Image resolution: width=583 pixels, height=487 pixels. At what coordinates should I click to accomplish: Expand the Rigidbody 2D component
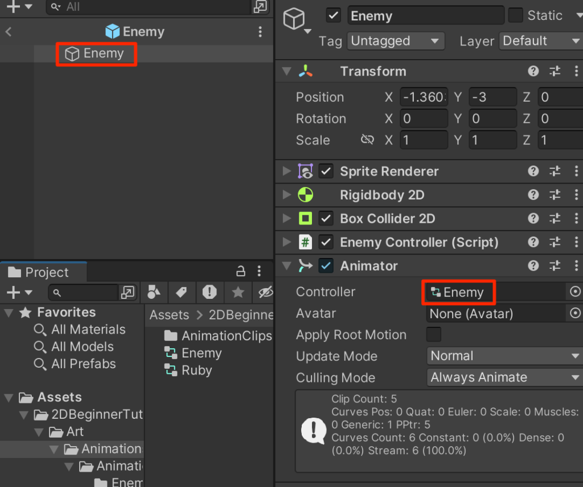[x=286, y=195]
